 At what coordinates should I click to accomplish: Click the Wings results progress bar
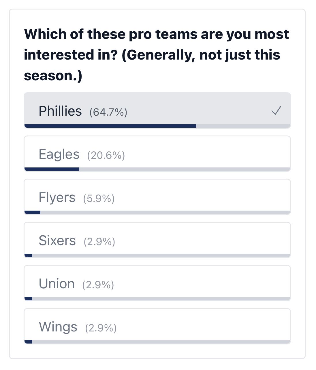pyautogui.click(x=157, y=342)
